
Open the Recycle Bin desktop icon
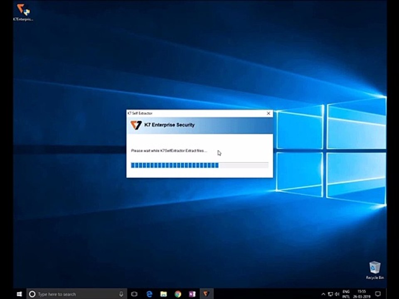[374, 270]
